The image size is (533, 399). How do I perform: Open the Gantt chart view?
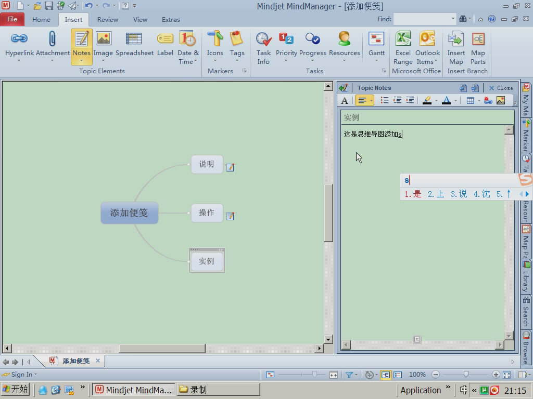tap(376, 47)
